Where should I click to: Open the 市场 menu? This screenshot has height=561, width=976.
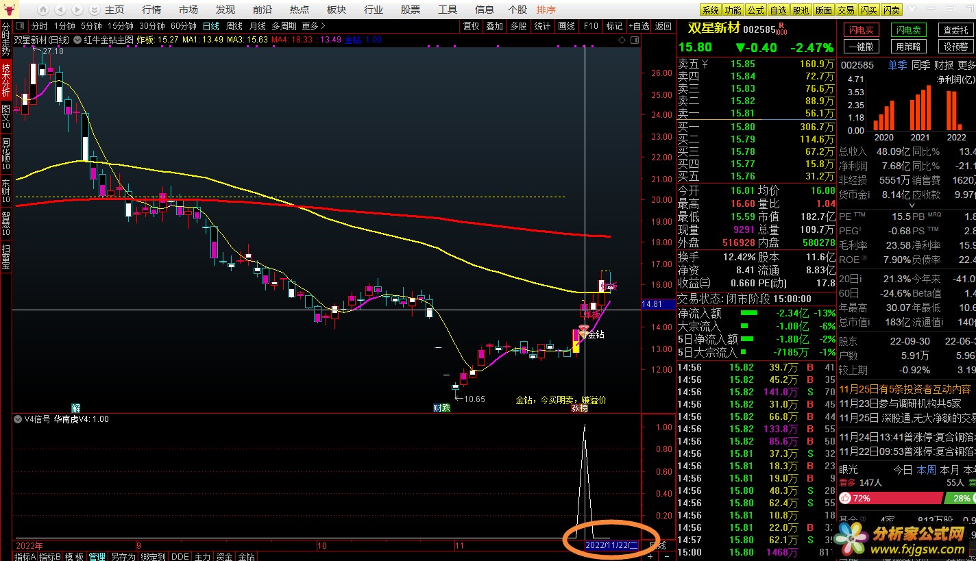(x=188, y=10)
